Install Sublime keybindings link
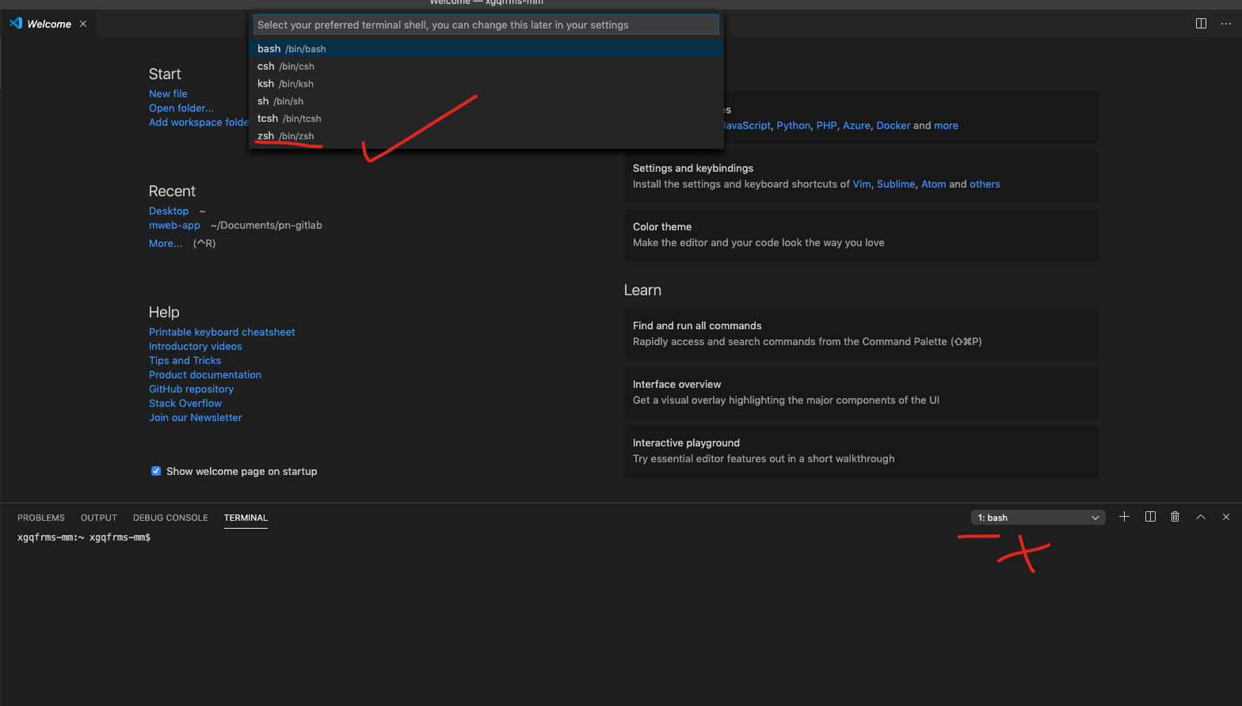Image resolution: width=1242 pixels, height=706 pixels. coord(896,184)
